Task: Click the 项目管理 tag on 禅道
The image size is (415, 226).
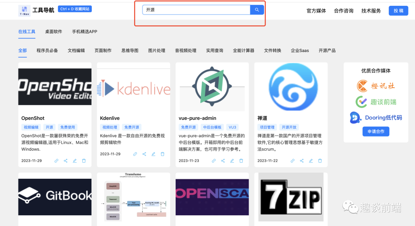Action: 267,127
